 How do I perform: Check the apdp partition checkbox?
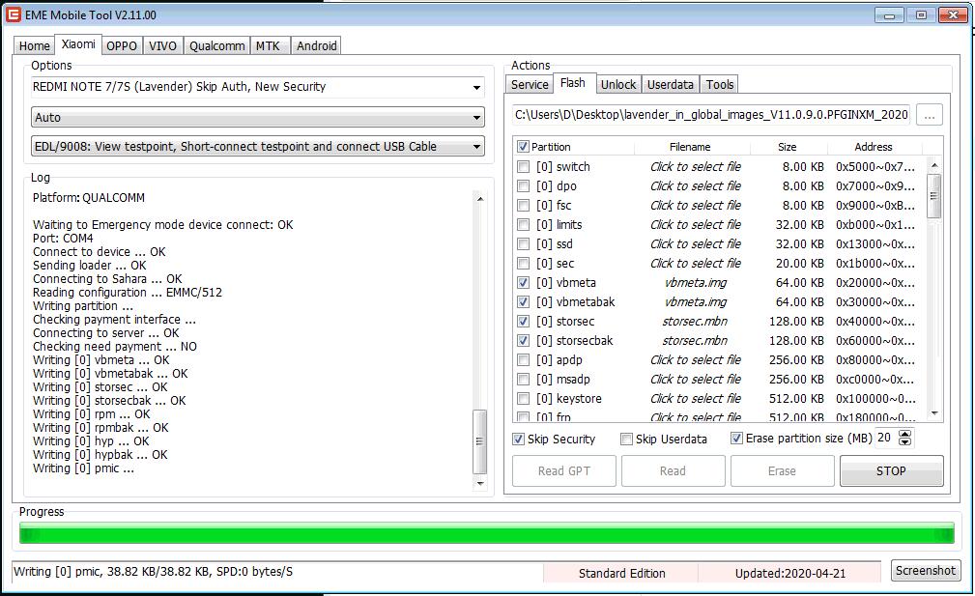coord(524,360)
